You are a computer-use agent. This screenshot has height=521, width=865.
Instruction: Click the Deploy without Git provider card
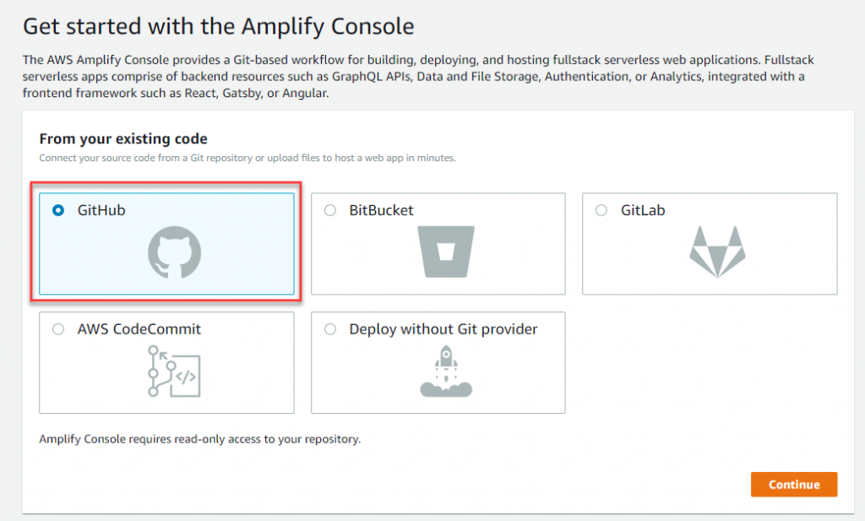[x=438, y=362]
